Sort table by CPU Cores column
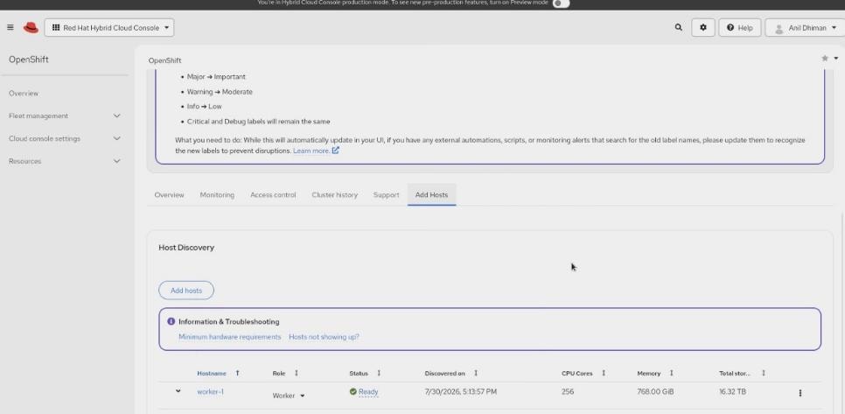Viewport: 845px width, 414px height. click(583, 373)
